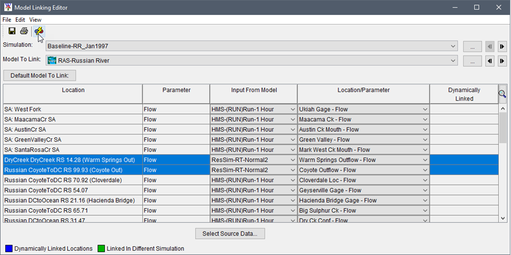This screenshot has width=511, height=255.
Task: Open the Cloverdale Loc - Flow dropdown
Action: [363, 180]
